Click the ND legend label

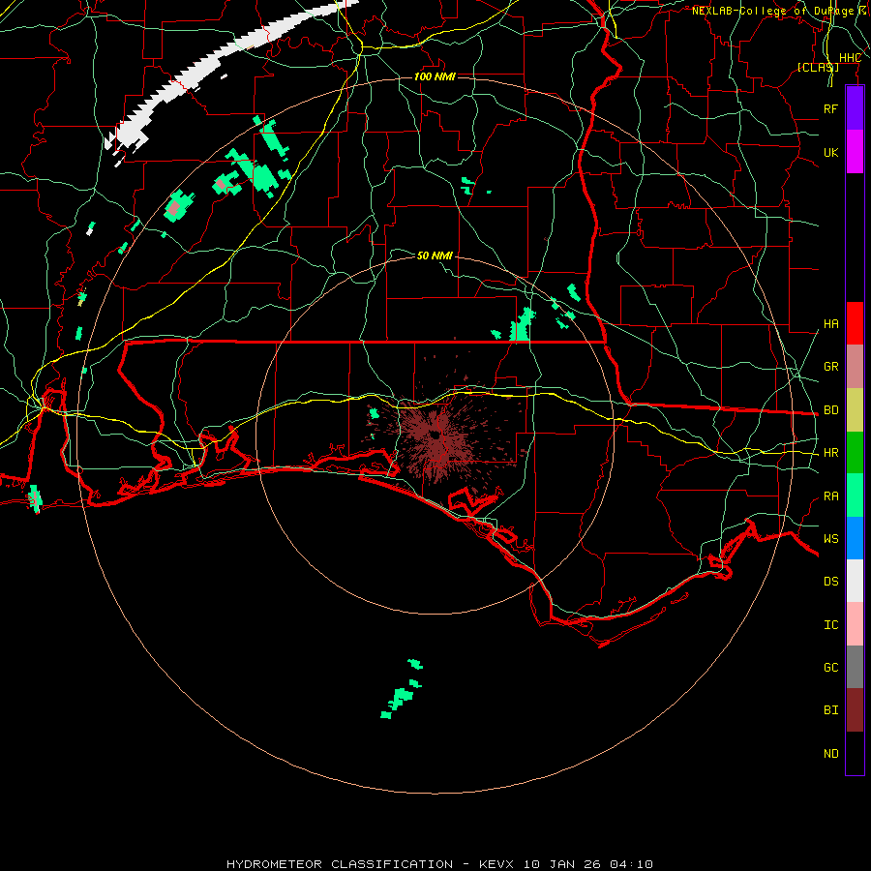(830, 754)
